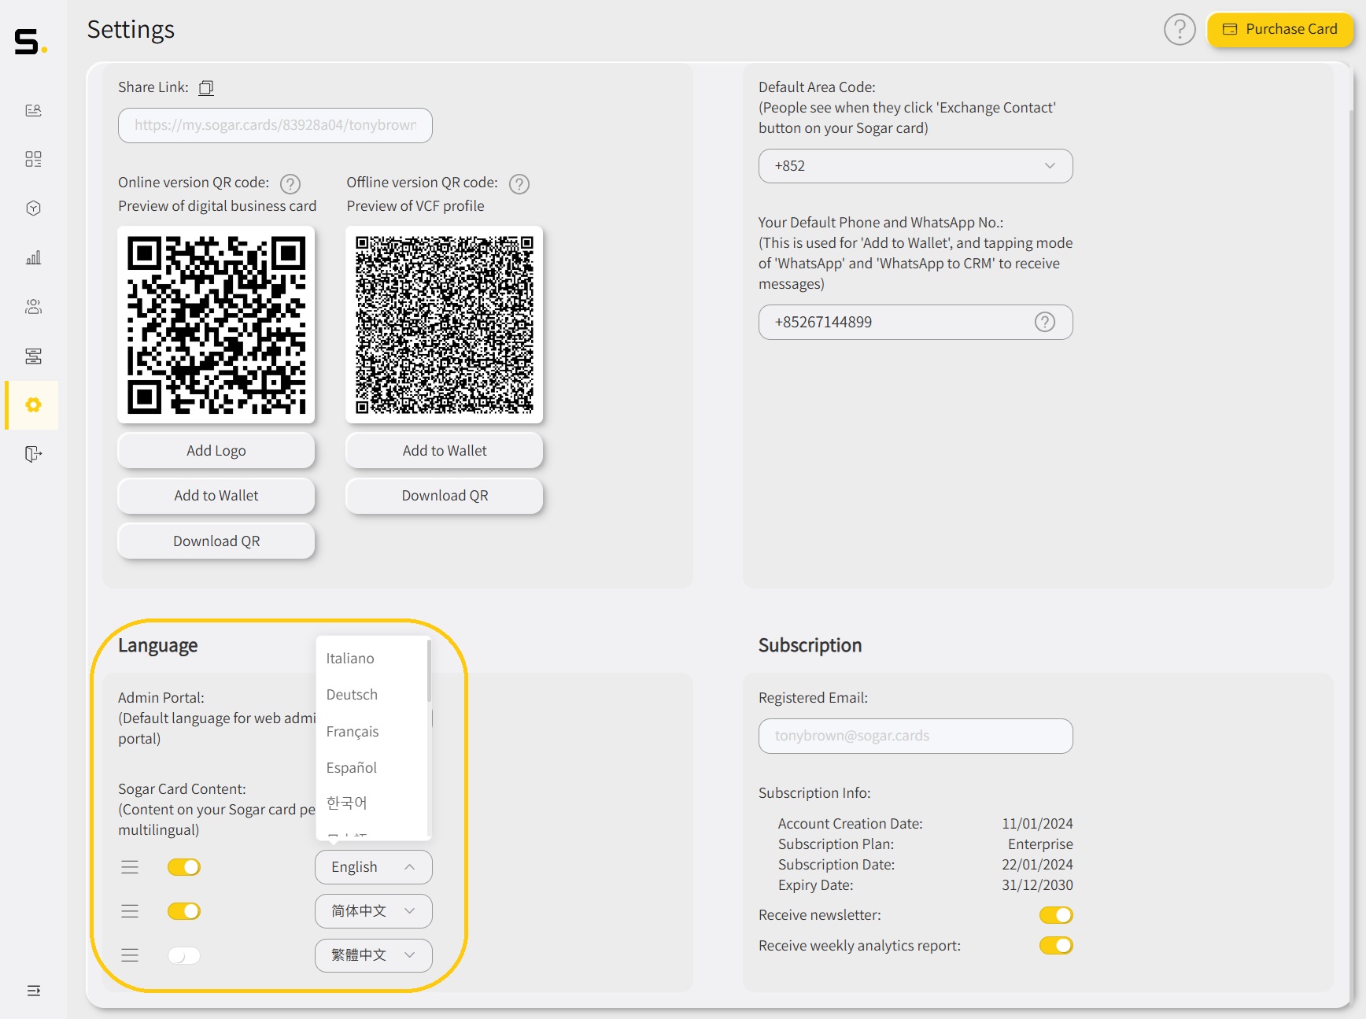Choose Deutsch in the language menu
Image resolution: width=1366 pixels, height=1019 pixels.
pyautogui.click(x=352, y=694)
